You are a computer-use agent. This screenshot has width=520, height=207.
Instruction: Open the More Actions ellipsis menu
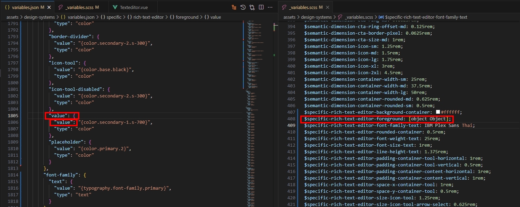(x=270, y=7)
